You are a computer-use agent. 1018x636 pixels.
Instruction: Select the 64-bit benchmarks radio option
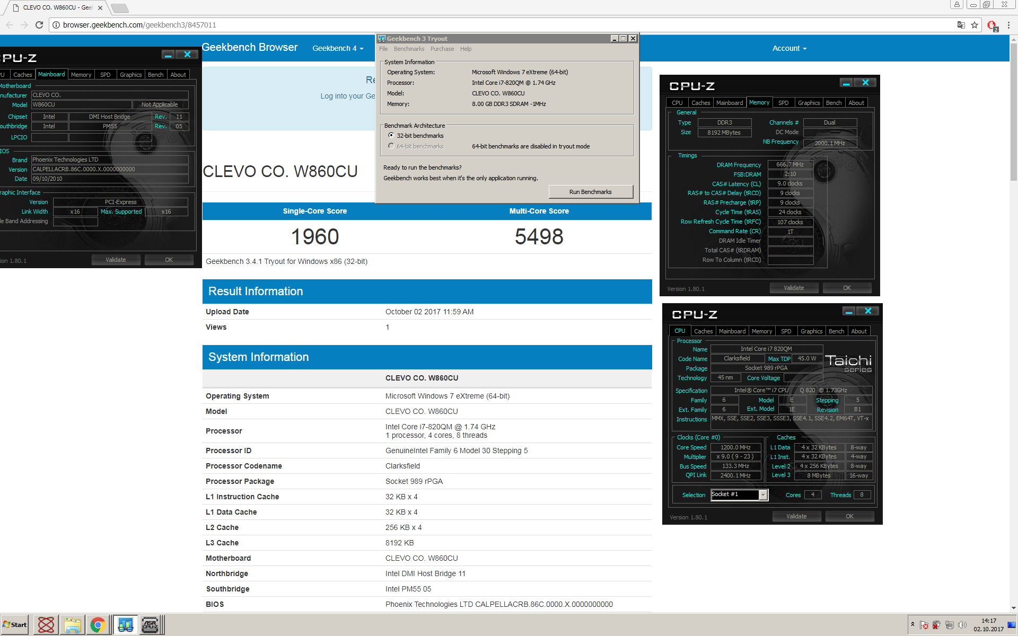pyautogui.click(x=391, y=146)
